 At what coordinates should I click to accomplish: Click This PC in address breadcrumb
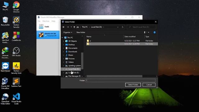coord(85,27)
